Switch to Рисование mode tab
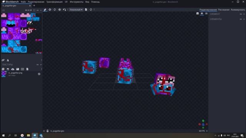This screenshot has height=138, width=246. click(224, 10)
